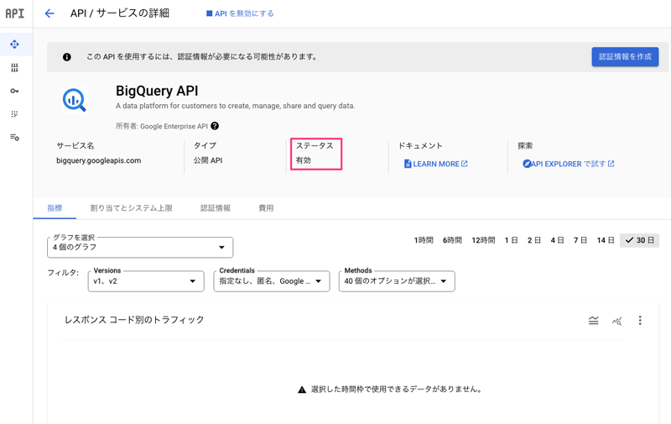This screenshot has width=671, height=424.
Task: Open the グラフを選択 dropdown showing 4 個のグラフ
Action: (140, 247)
